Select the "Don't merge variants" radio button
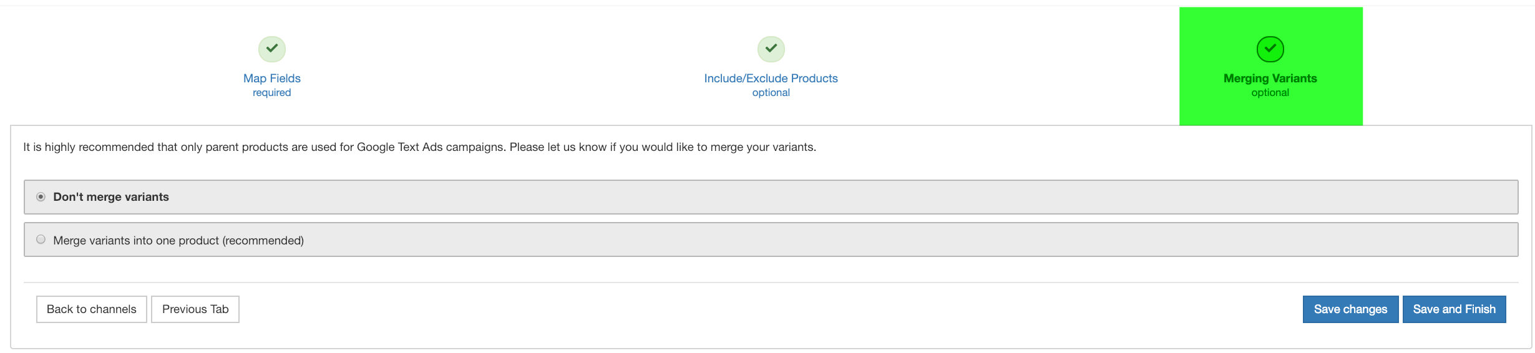 (41, 197)
